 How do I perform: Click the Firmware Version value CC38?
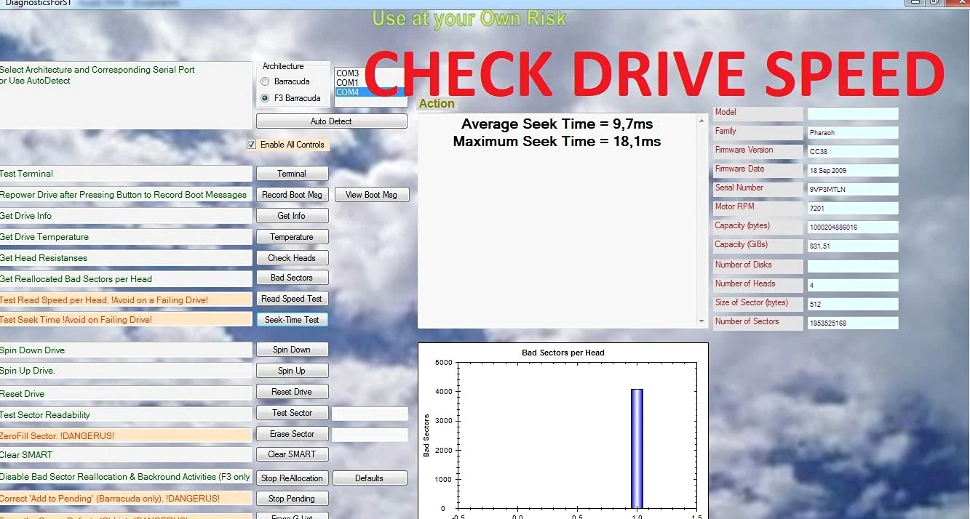pos(853,152)
